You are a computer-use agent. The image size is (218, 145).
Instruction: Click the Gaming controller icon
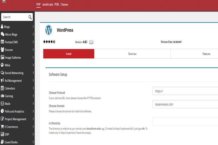2,96
